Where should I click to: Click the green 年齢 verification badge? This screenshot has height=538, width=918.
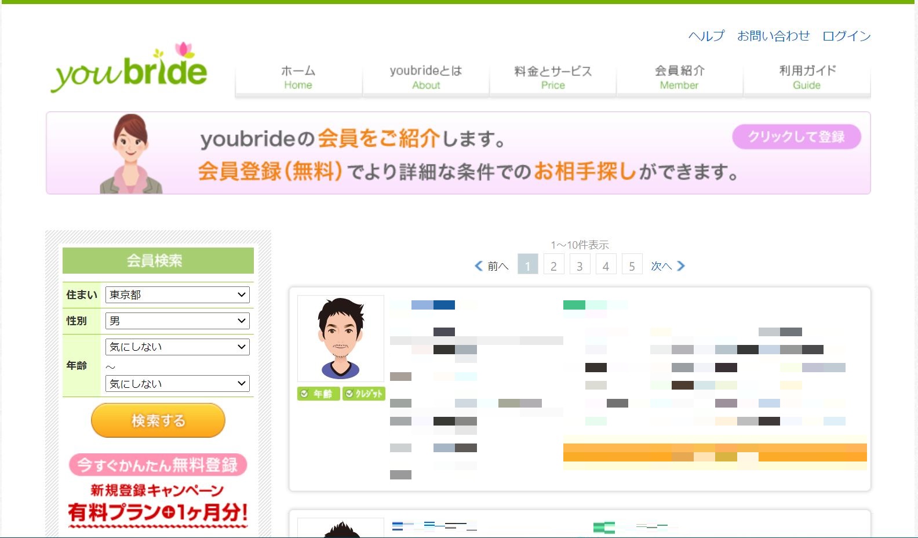[319, 394]
